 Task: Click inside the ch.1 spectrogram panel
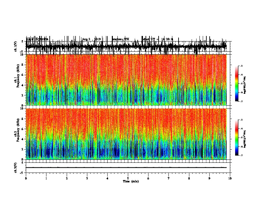click(126, 80)
